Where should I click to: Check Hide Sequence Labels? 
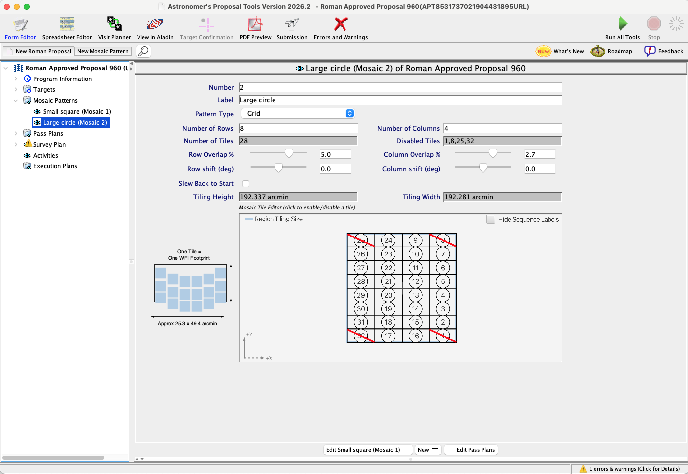point(491,219)
